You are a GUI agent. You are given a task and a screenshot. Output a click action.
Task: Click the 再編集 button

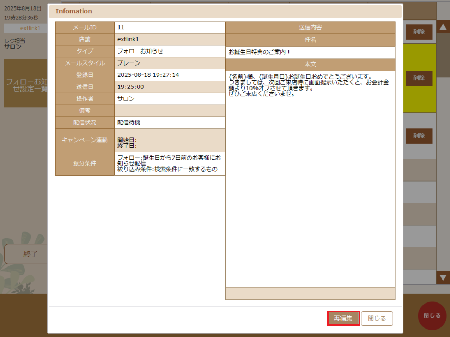(x=343, y=318)
